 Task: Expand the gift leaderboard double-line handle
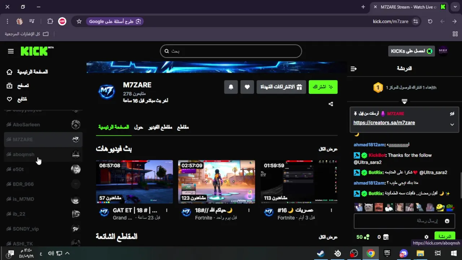pyautogui.click(x=404, y=101)
